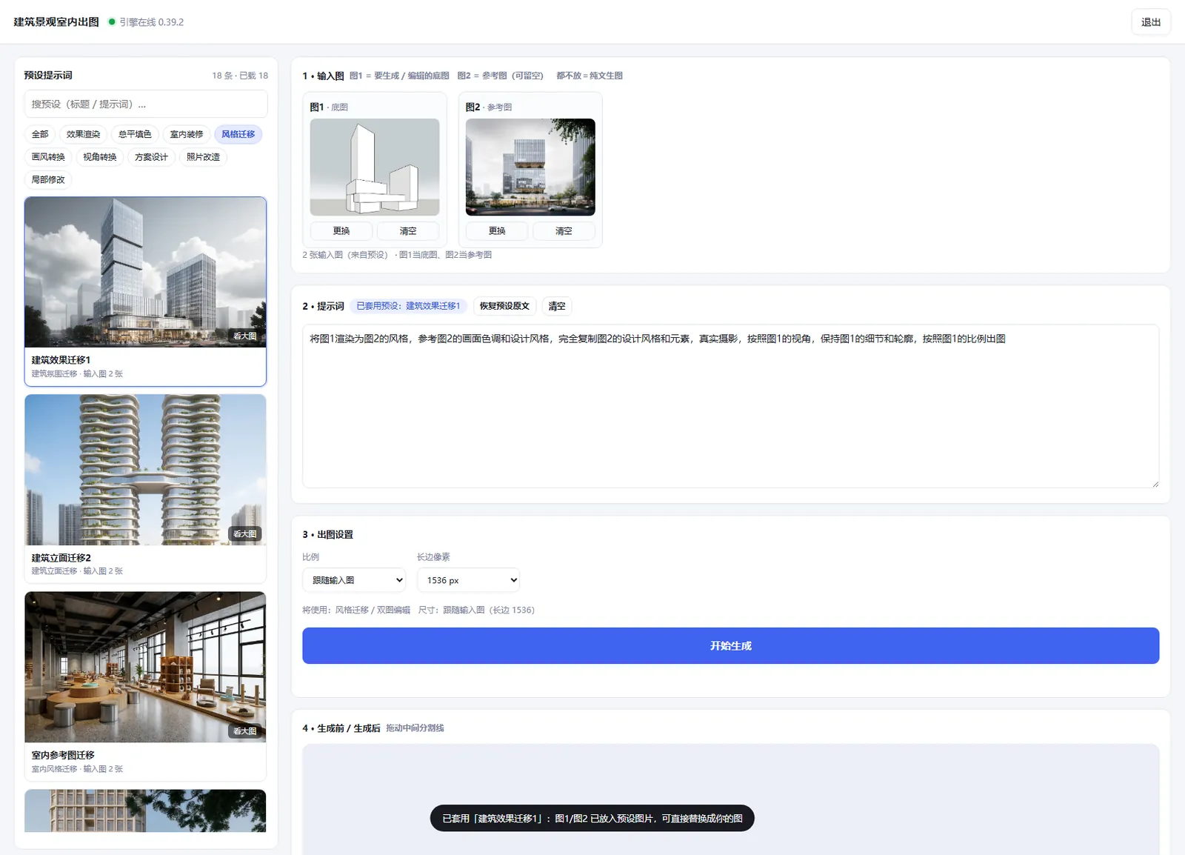
Task: Open the 比例 dropdown showing 跟随输入图
Action: (354, 580)
